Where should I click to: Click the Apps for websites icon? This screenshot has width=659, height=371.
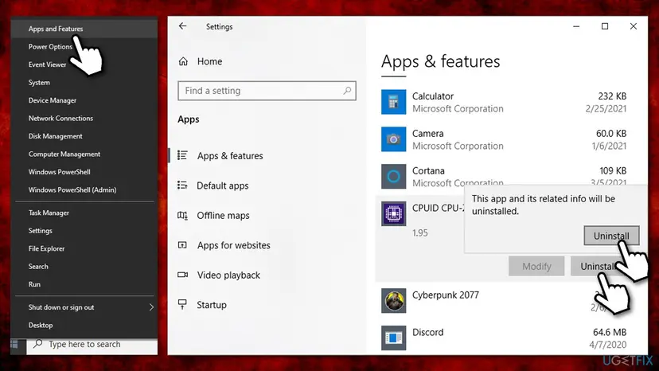[x=182, y=245]
